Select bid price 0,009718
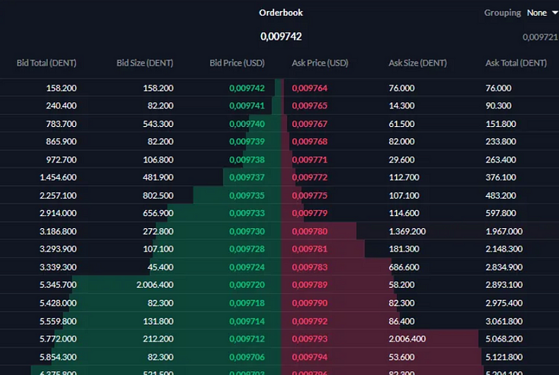Viewport: 559px width, 375px height. pyautogui.click(x=247, y=303)
